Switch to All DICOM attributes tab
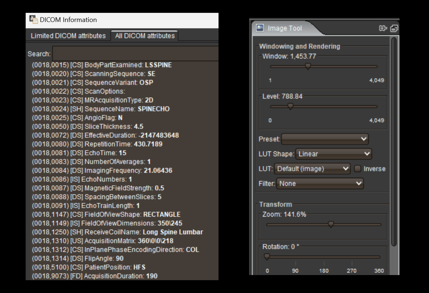This screenshot has height=293, width=429. tap(145, 36)
